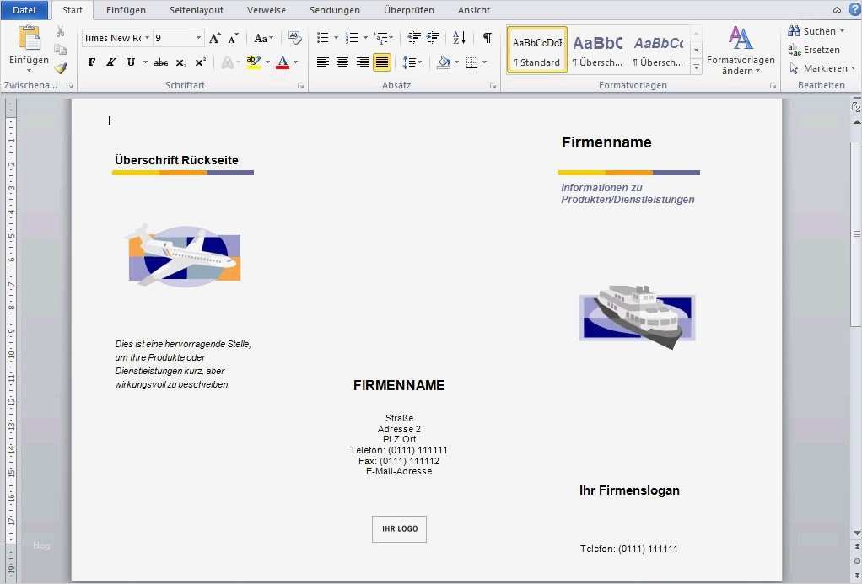Open the font name dropdown
Image resolution: width=862 pixels, height=584 pixels.
(x=148, y=38)
